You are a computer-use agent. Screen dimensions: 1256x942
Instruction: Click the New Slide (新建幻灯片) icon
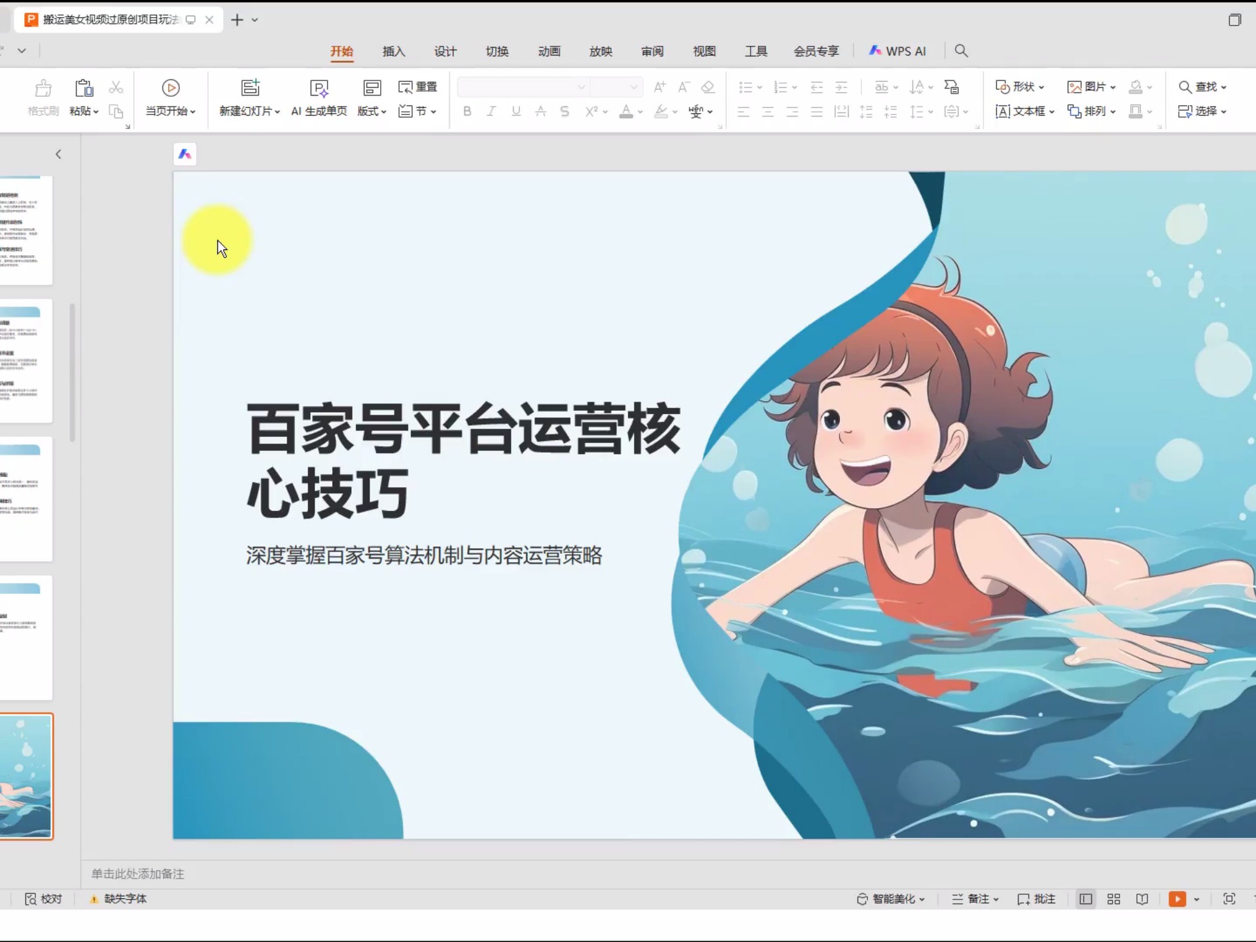(250, 88)
